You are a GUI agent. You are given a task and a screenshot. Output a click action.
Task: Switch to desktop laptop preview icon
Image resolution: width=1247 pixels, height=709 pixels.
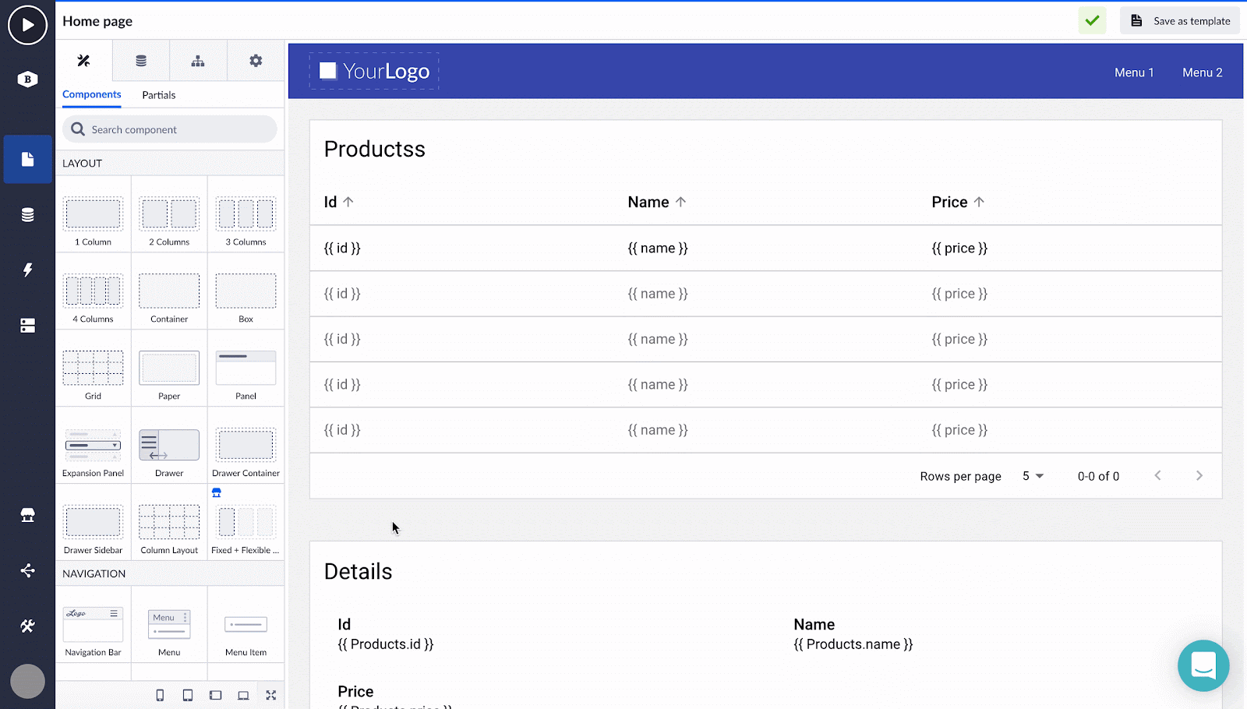[x=243, y=695]
